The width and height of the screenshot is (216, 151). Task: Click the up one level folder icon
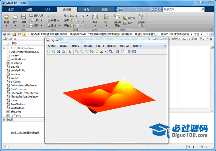14,34
